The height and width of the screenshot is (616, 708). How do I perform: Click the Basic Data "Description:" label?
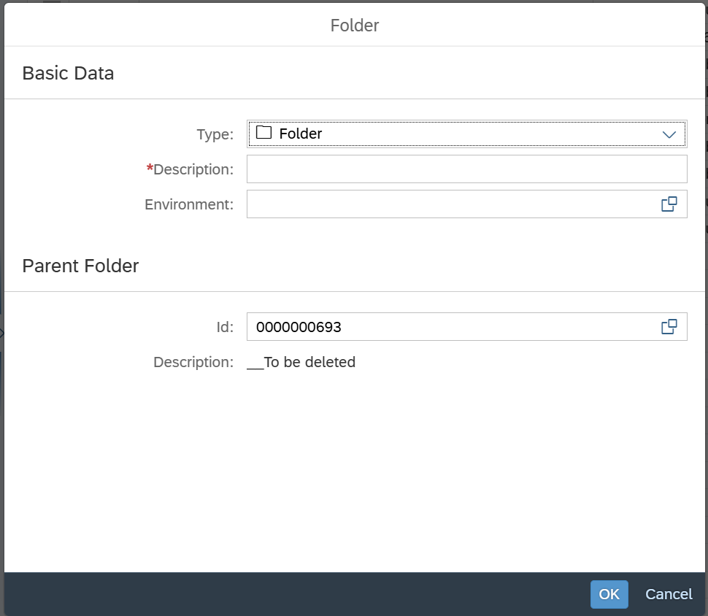[193, 169]
